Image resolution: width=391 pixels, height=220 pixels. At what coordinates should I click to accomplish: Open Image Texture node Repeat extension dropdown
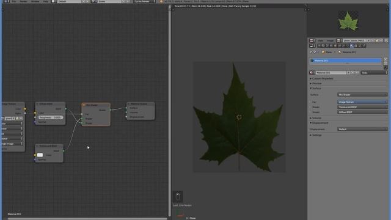coord(12,139)
